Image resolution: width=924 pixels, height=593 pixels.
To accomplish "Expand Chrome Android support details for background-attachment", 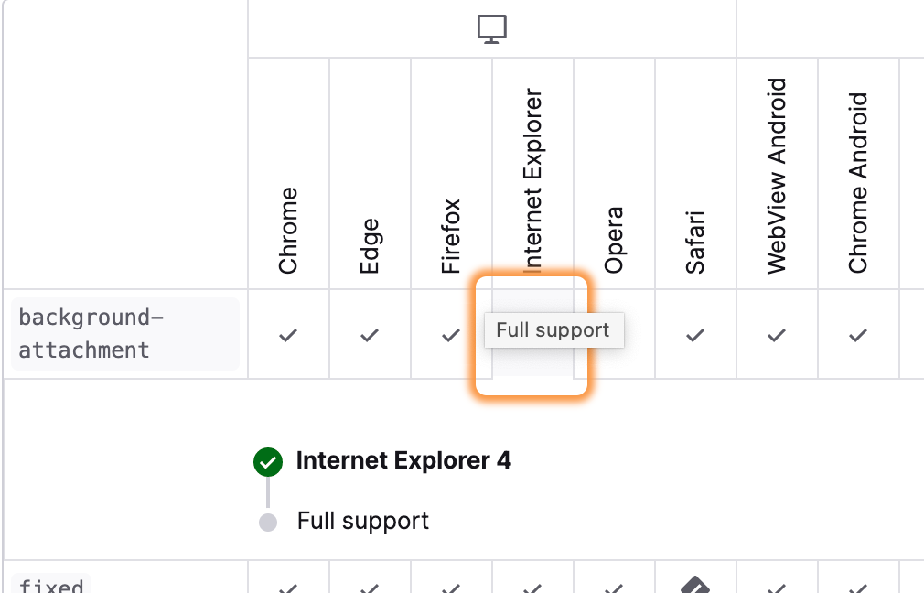I will tap(858, 335).
